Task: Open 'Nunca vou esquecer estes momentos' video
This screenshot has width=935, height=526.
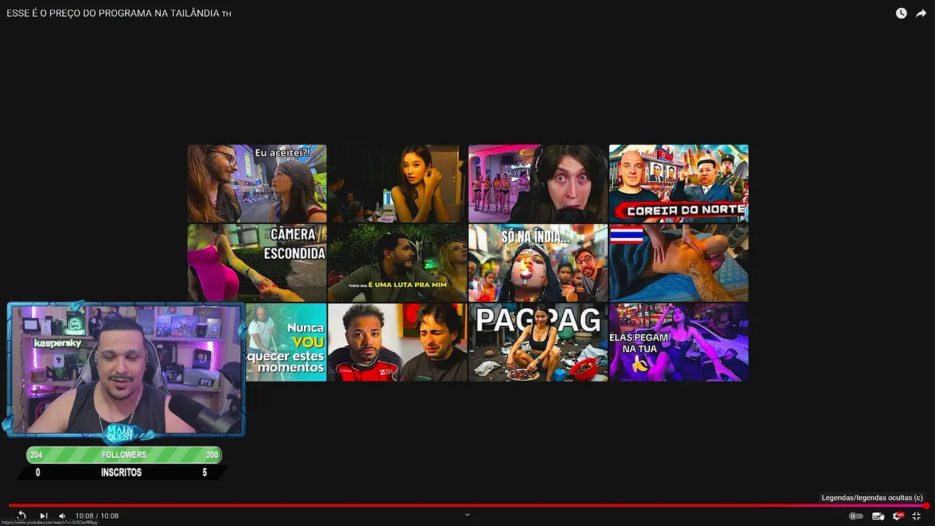Action: click(286, 342)
